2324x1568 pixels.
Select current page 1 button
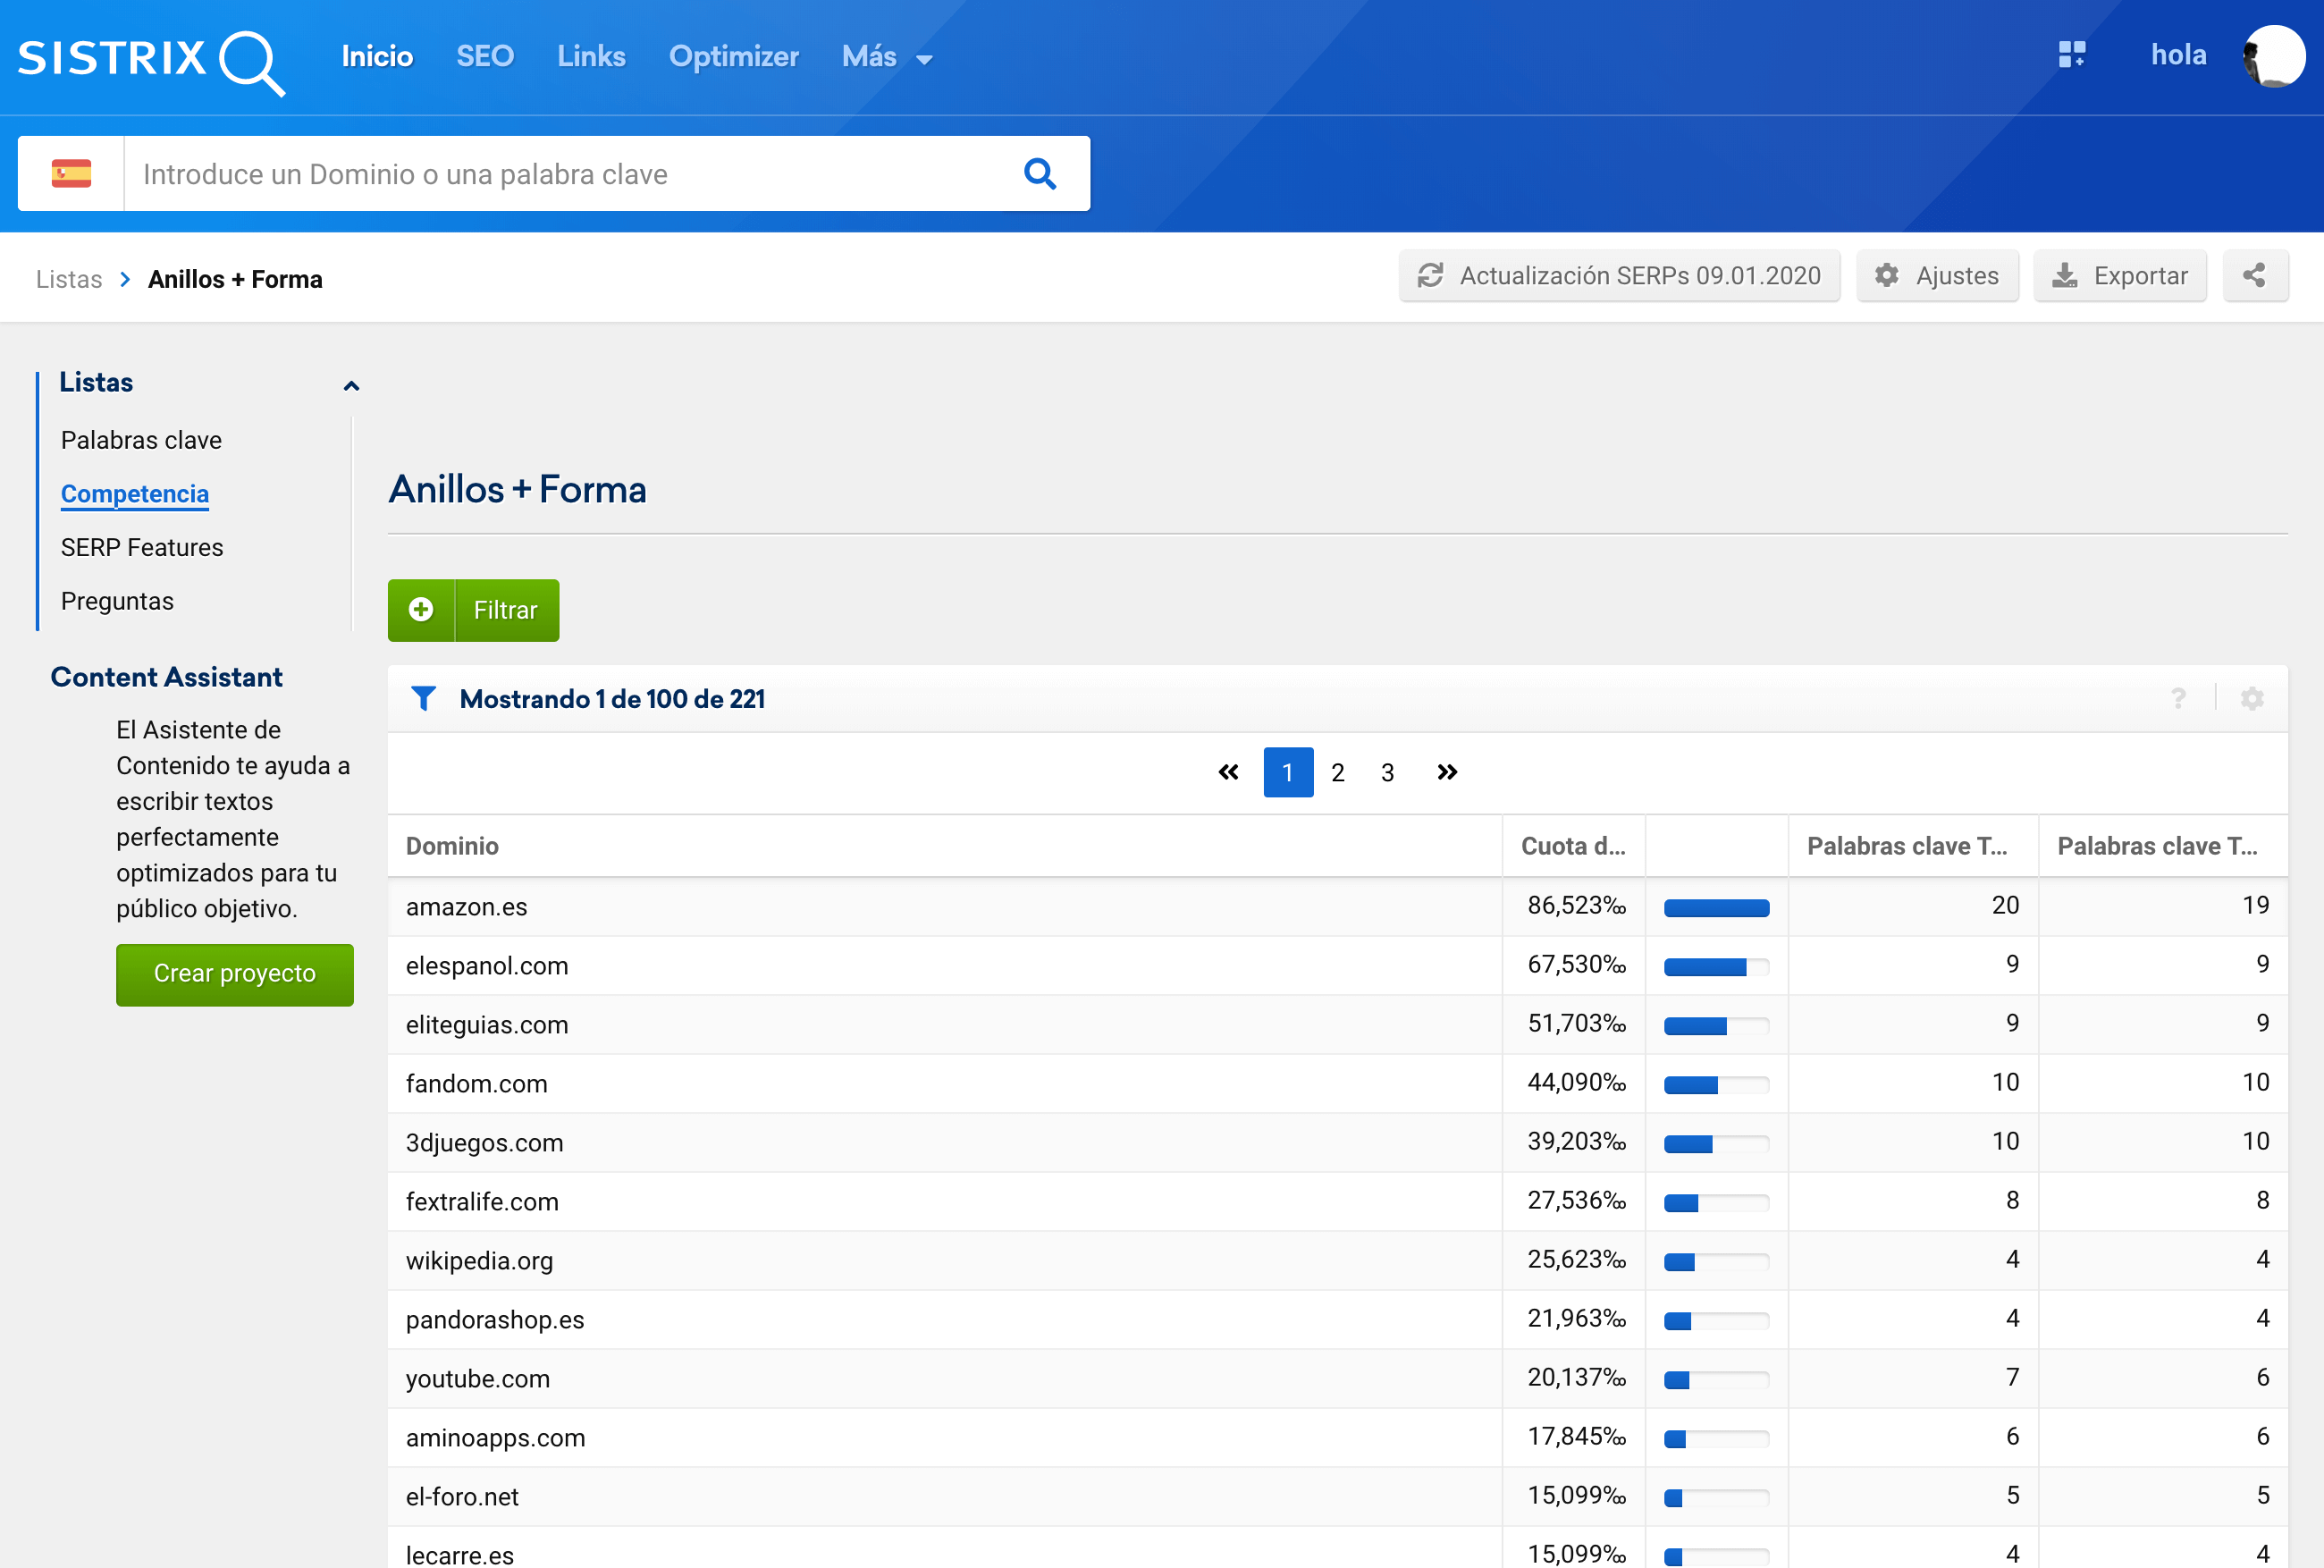point(1288,772)
